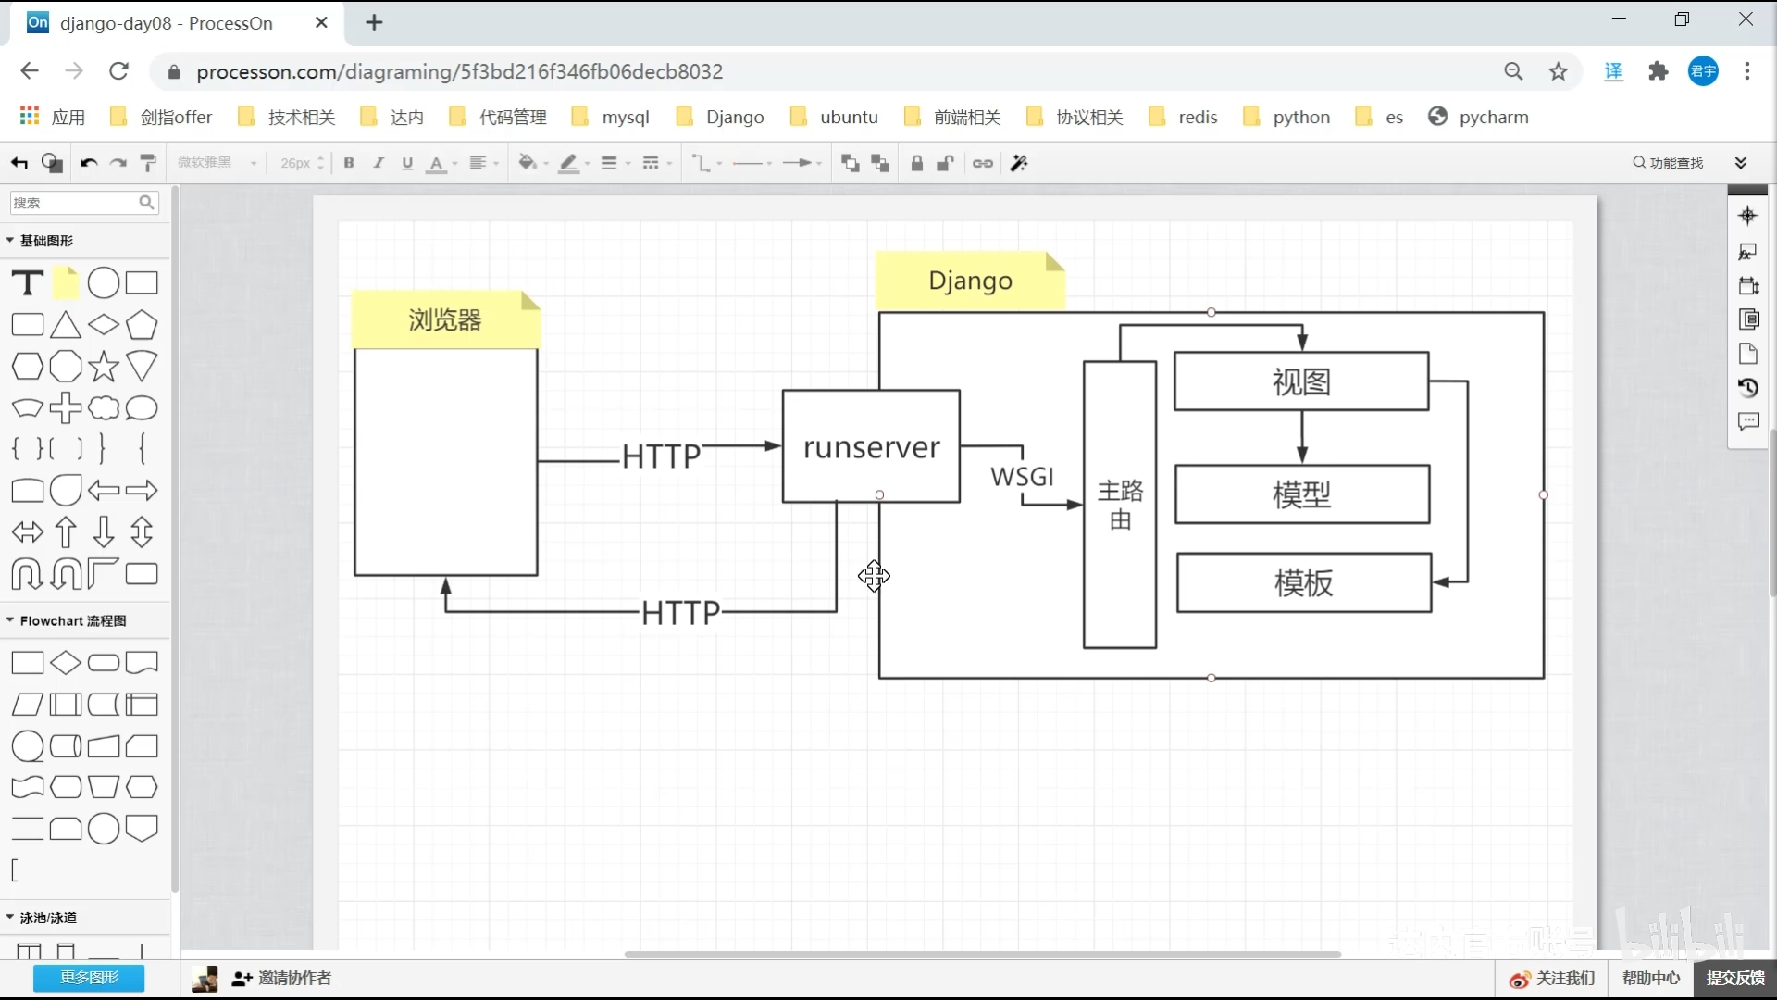This screenshot has height=1000, width=1777.
Task: Click 邀请协作者 invite link
Action: coord(282,978)
